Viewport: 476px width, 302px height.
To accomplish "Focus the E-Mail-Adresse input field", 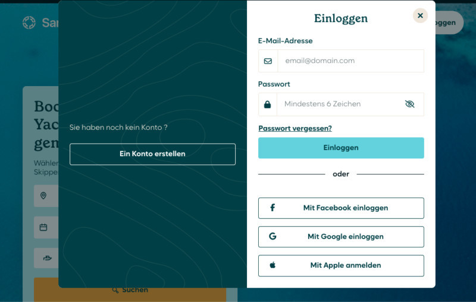I will tap(350, 61).
